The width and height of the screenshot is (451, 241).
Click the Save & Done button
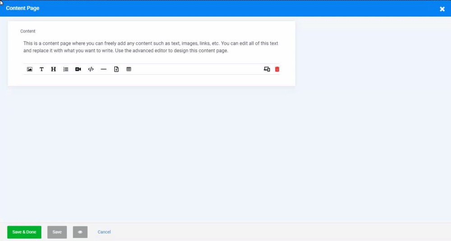coord(24,232)
